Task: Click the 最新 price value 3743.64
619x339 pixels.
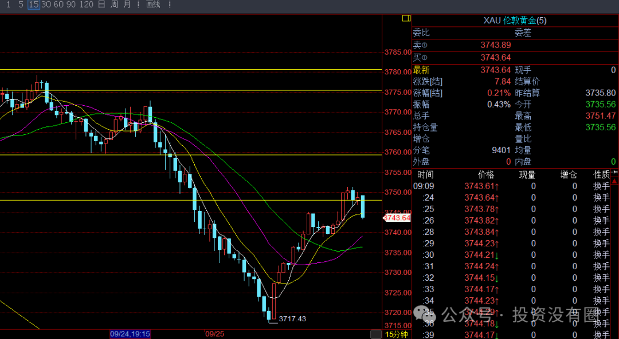Action: tap(495, 70)
